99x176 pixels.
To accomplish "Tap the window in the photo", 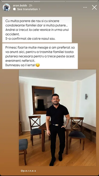I will tap(43, 100).
